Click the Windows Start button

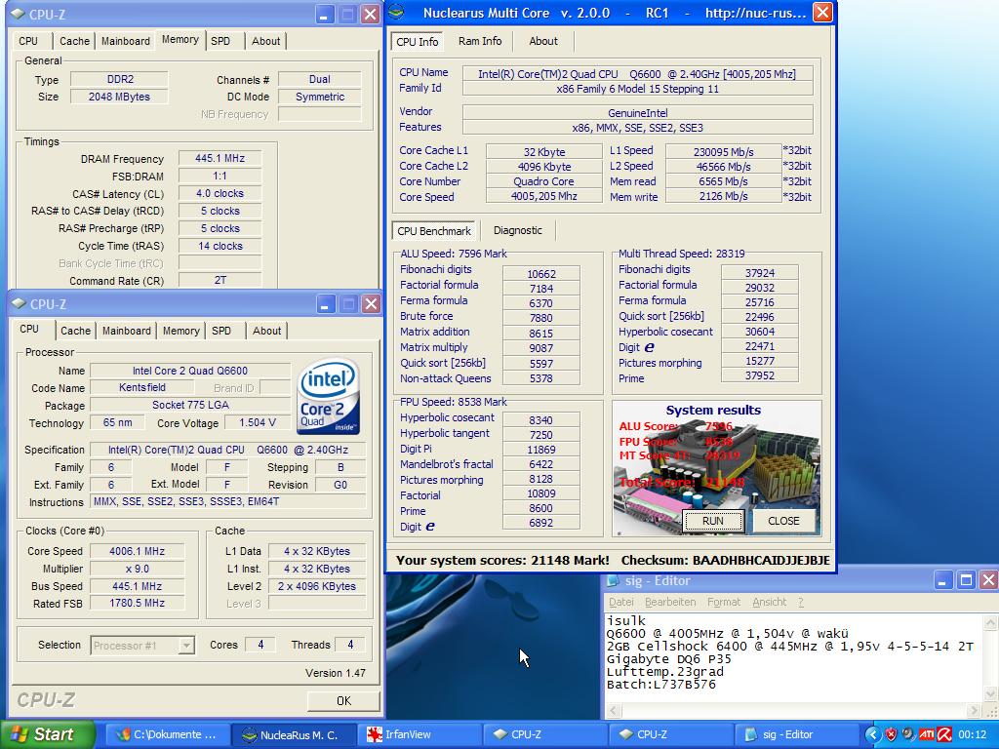[47, 734]
